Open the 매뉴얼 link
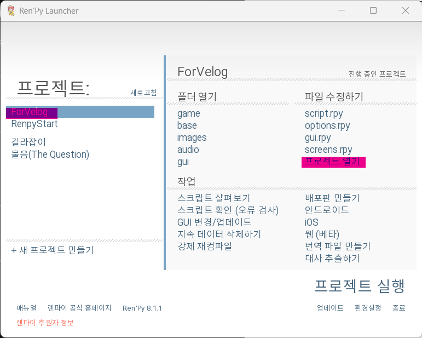This screenshot has height=338, width=422. click(x=26, y=308)
